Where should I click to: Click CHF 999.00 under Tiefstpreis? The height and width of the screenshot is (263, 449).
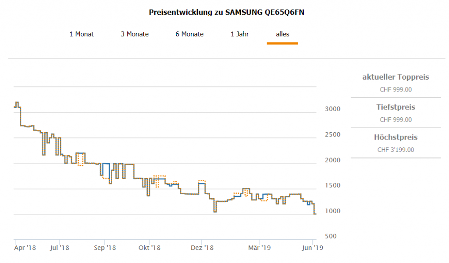[x=396, y=119]
